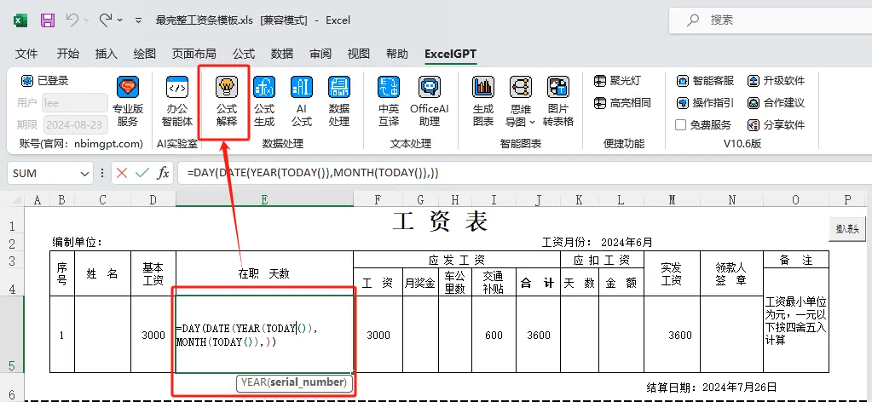Click the 已登录 login status button
The width and height of the screenshot is (872, 402).
44,81
